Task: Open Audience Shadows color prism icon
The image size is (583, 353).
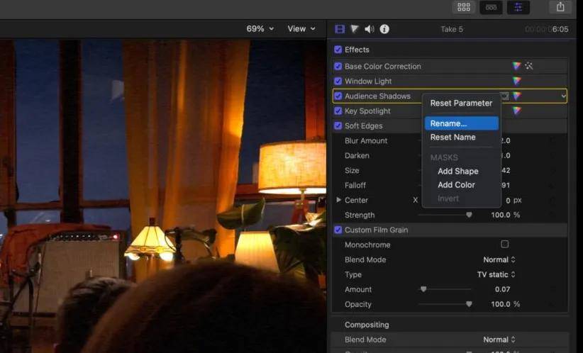Action: click(x=517, y=96)
